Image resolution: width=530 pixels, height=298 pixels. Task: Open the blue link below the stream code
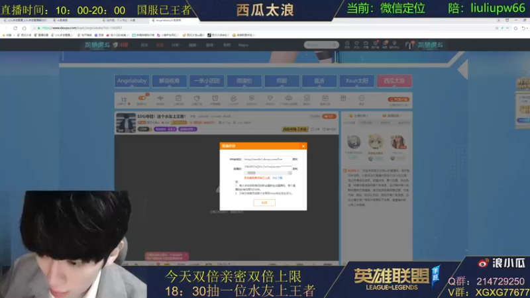pyautogui.click(x=278, y=178)
